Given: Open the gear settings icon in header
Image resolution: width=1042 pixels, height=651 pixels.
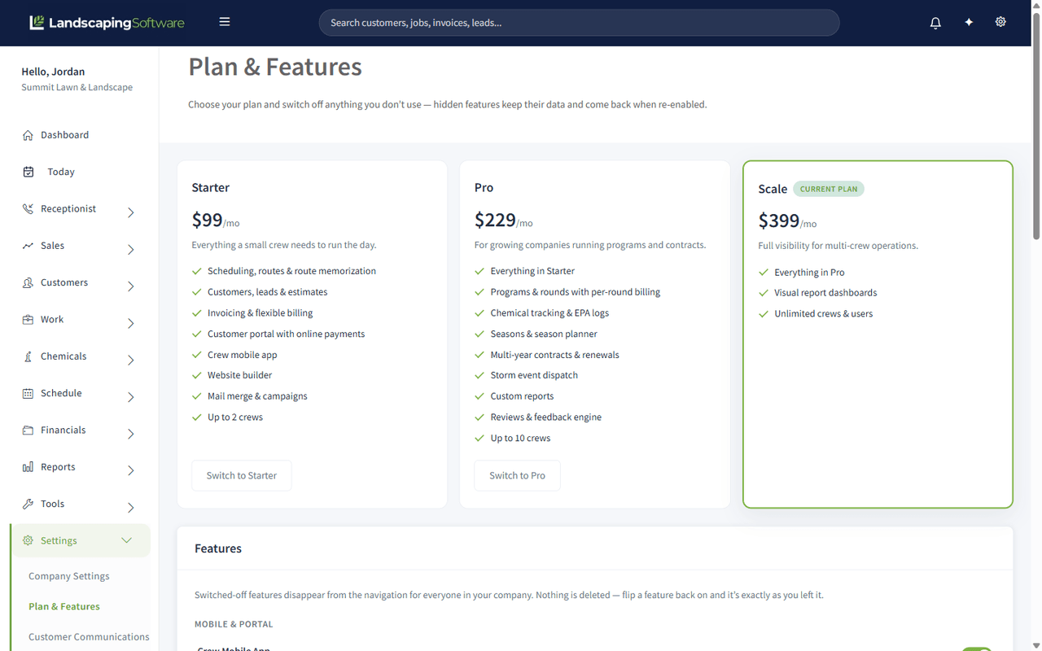Looking at the screenshot, I should (1000, 22).
